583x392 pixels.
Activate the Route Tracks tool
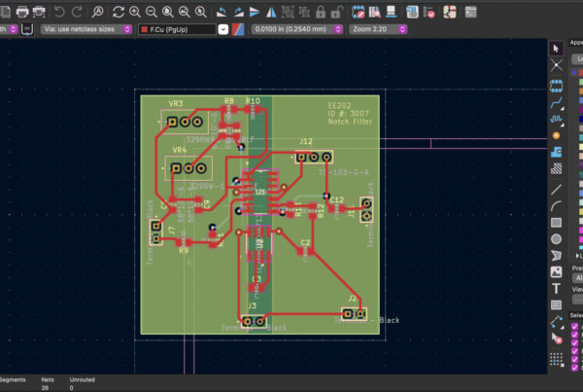tap(557, 100)
